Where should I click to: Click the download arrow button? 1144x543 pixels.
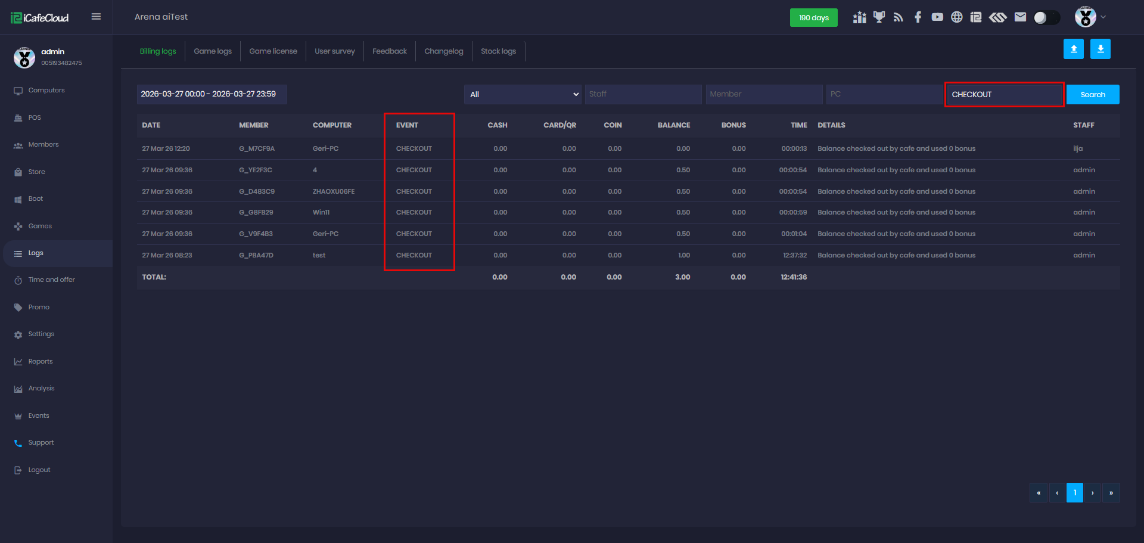[x=1100, y=49]
